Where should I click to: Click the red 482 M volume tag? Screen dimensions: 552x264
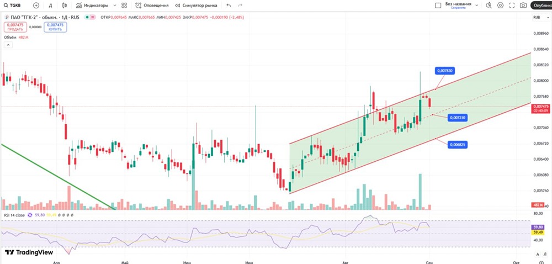[x=539, y=205]
